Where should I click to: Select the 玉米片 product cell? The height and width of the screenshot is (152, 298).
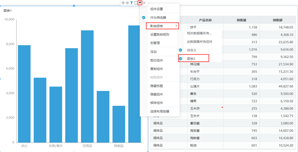point(205,116)
